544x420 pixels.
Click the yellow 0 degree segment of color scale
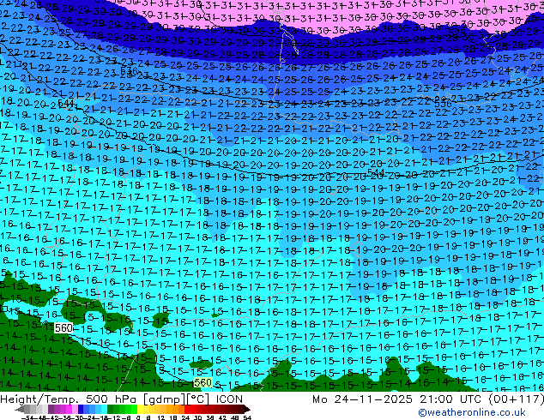(x=141, y=409)
